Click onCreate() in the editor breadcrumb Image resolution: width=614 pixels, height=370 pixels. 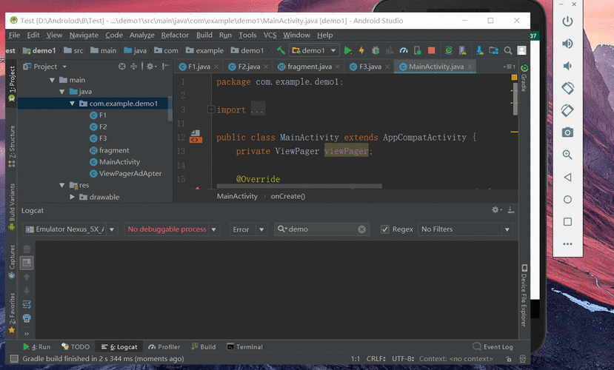click(288, 196)
